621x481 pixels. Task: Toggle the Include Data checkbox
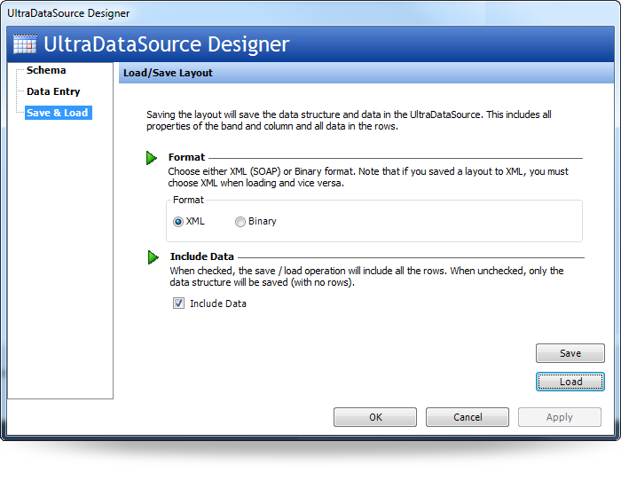pyautogui.click(x=178, y=304)
